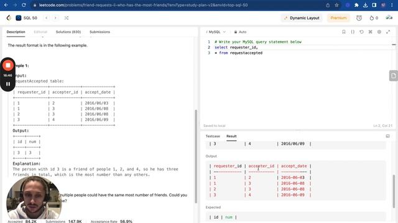Open the notes side panel icon
Image resolution: width=398 pixels, height=223 pixels.
394,76
